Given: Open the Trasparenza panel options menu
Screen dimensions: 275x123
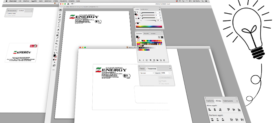Looking at the screenshot, I should coord(170,69).
